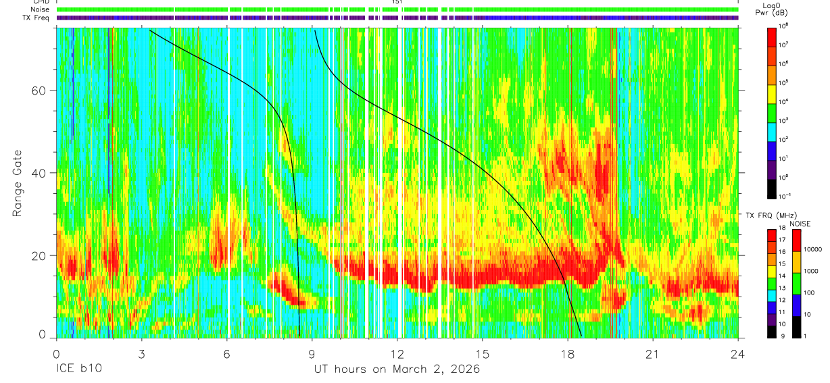
Task: Click the 'Noise' row label at top
Action: click(40, 10)
